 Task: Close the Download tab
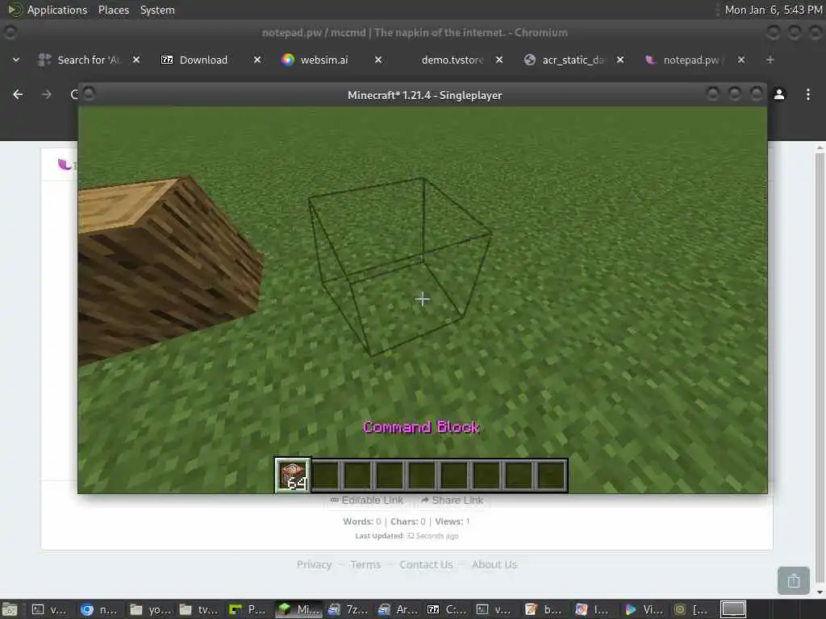pyautogui.click(x=257, y=60)
